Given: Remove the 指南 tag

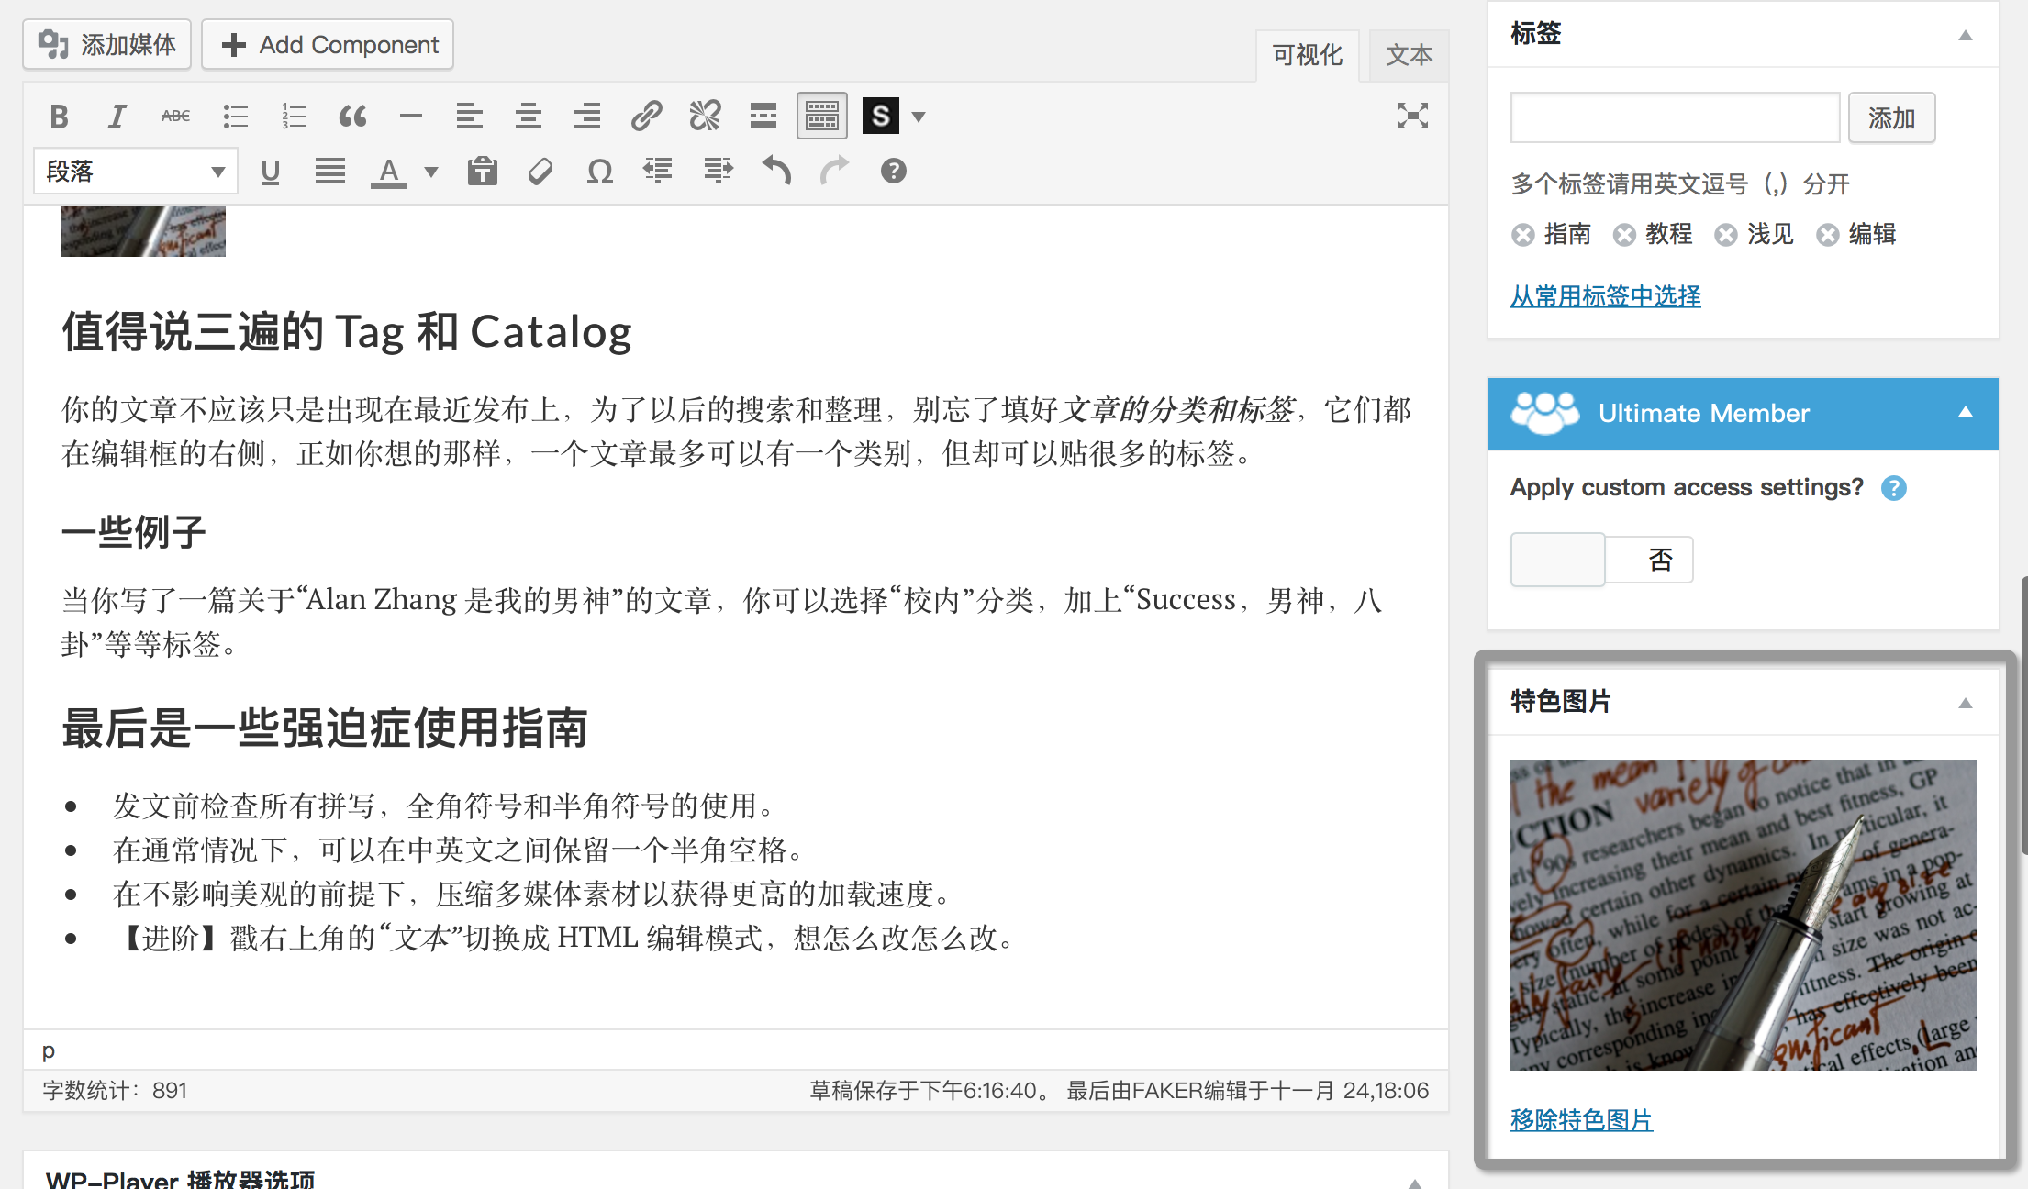Looking at the screenshot, I should [1523, 235].
